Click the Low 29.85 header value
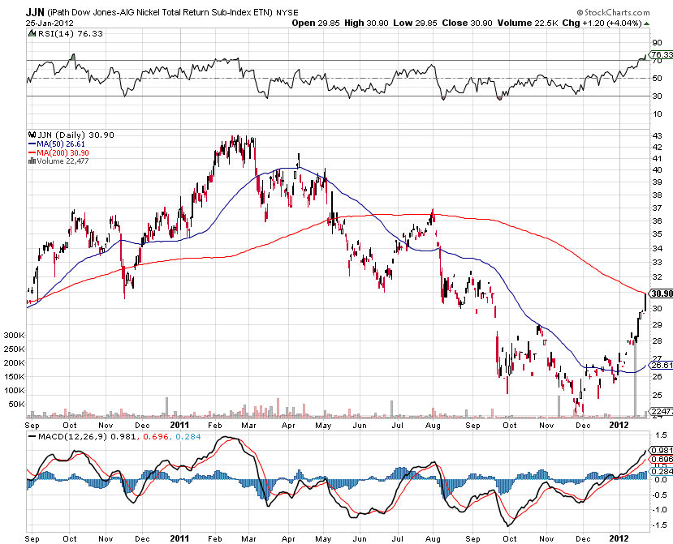 (415, 23)
